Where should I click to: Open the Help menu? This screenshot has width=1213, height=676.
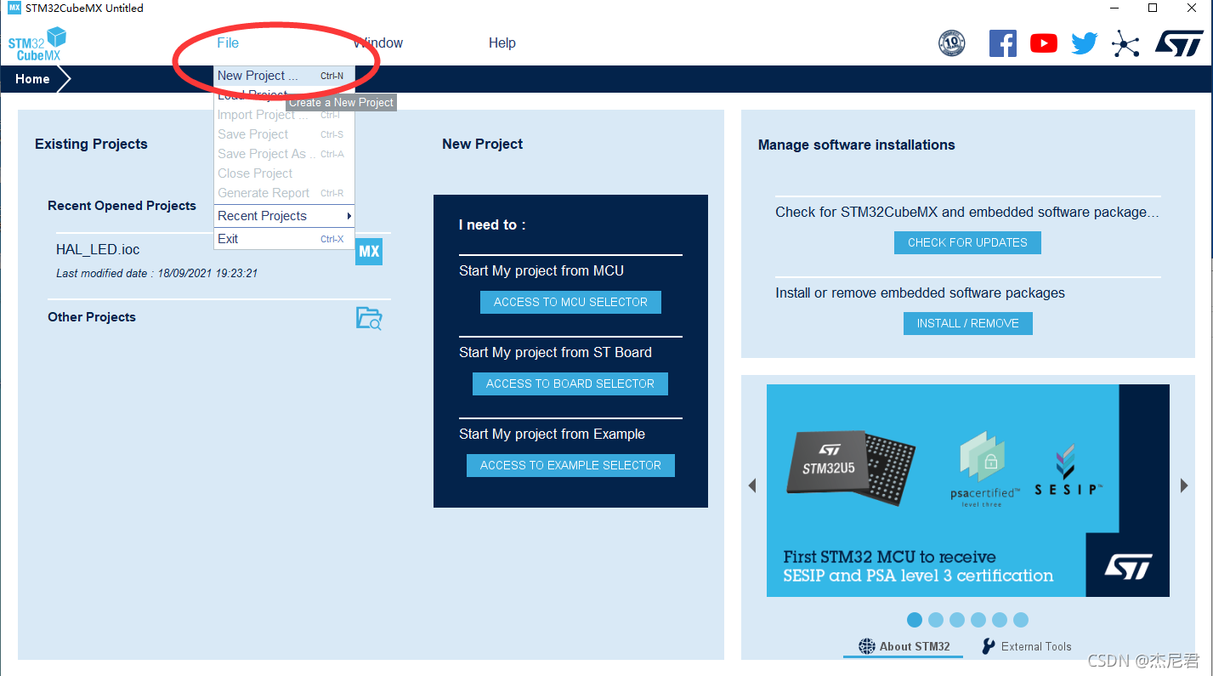(x=502, y=43)
